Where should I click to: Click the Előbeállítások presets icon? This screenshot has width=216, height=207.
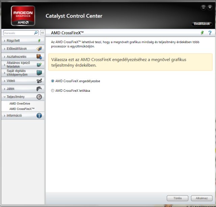click(39, 49)
